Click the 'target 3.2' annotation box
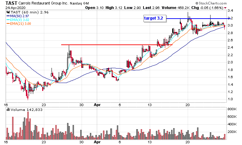The image size is (242, 145). click(x=155, y=19)
